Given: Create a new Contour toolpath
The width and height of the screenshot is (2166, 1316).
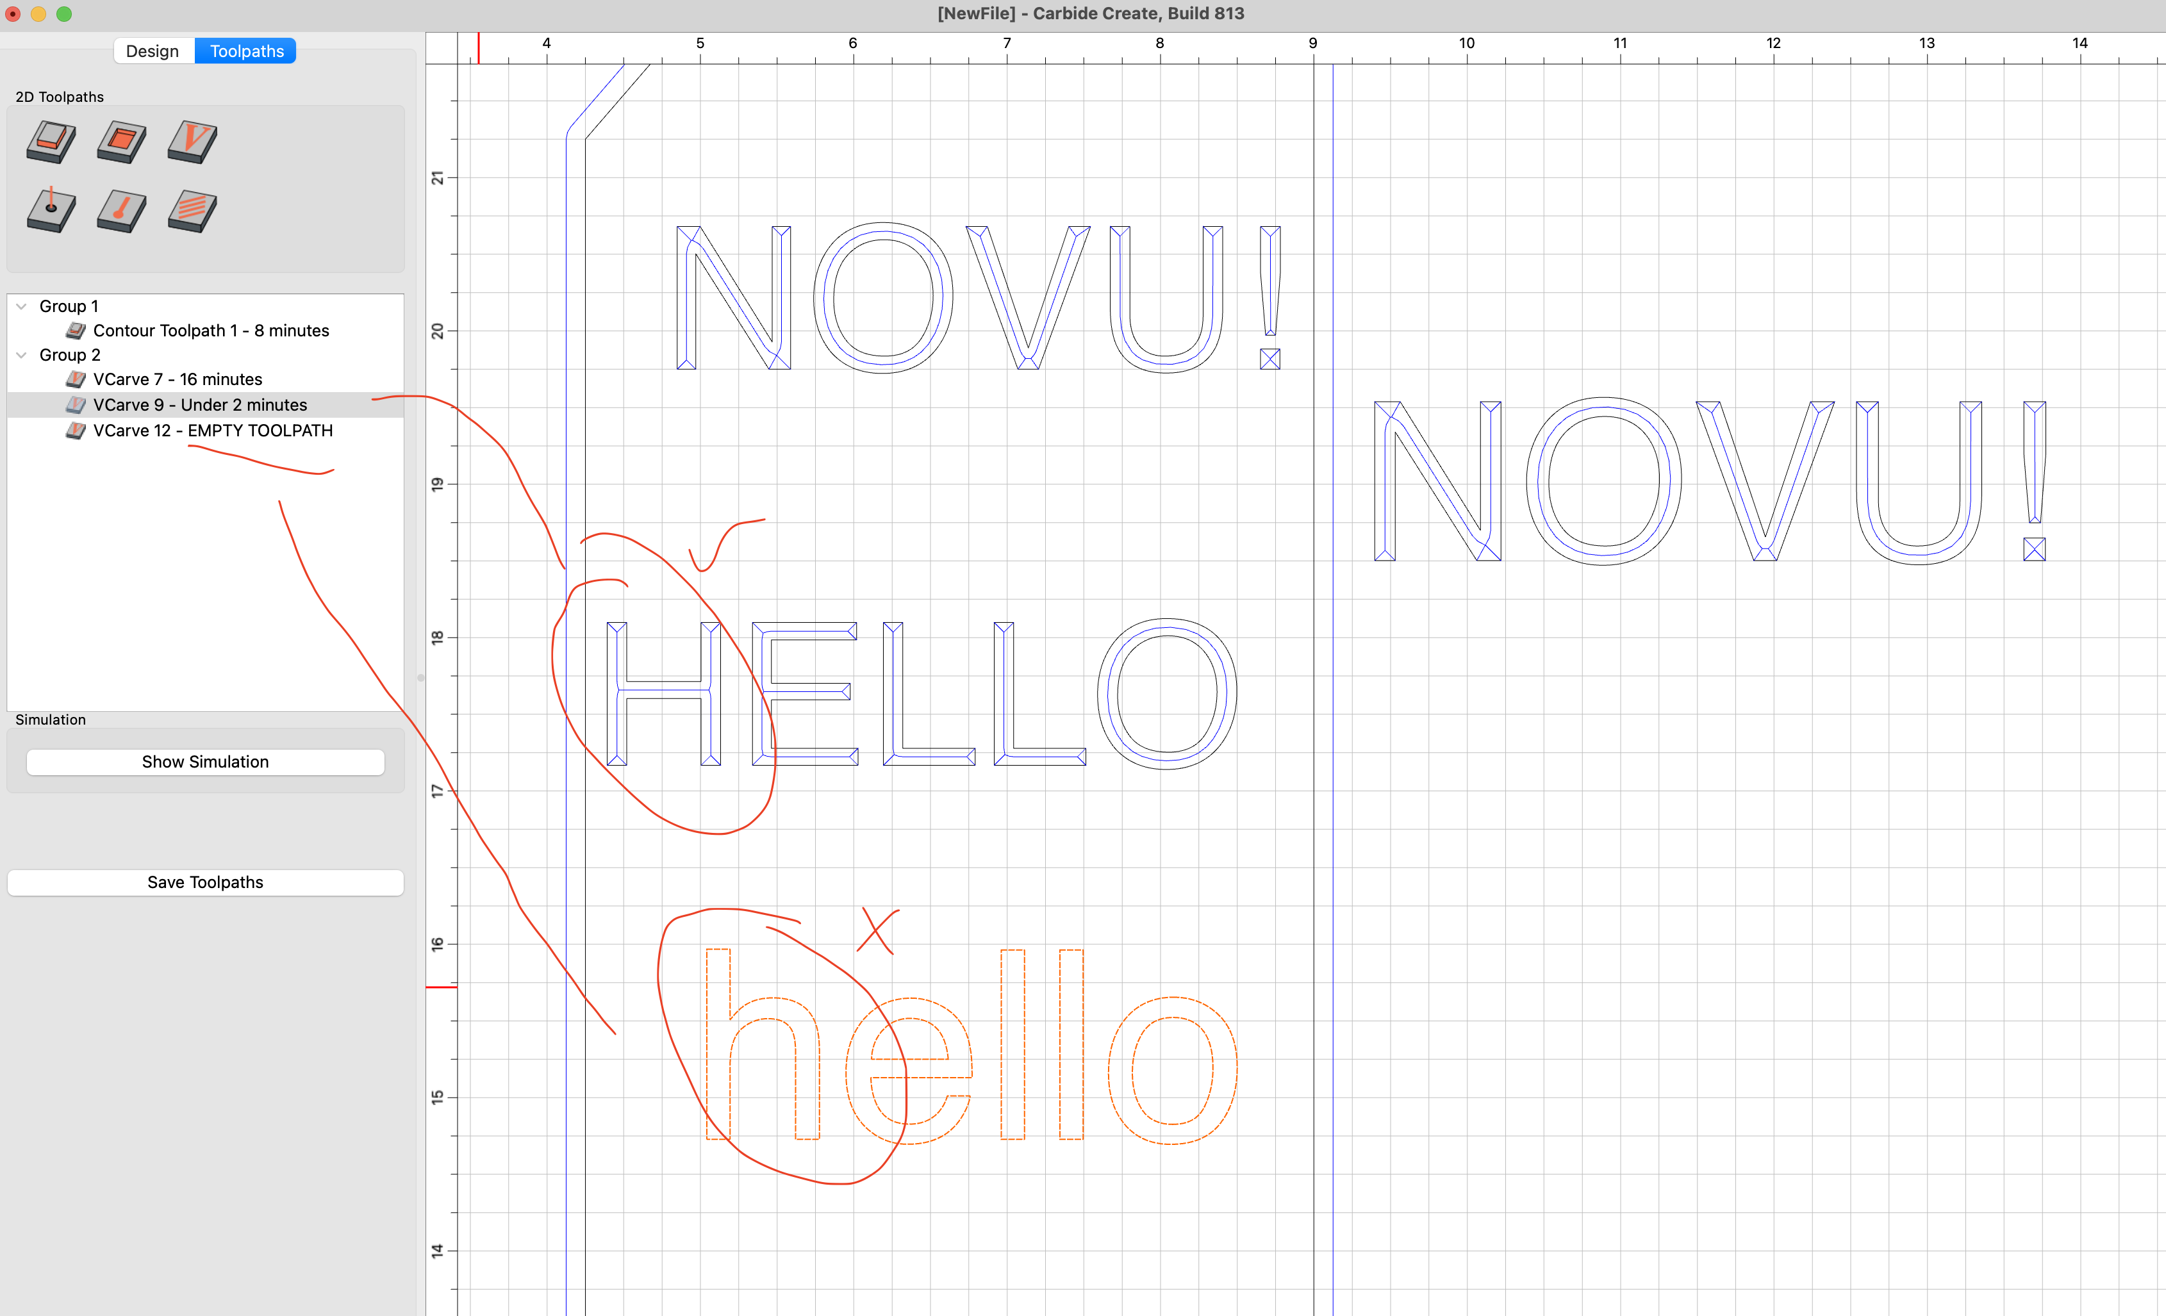Looking at the screenshot, I should tap(51, 142).
